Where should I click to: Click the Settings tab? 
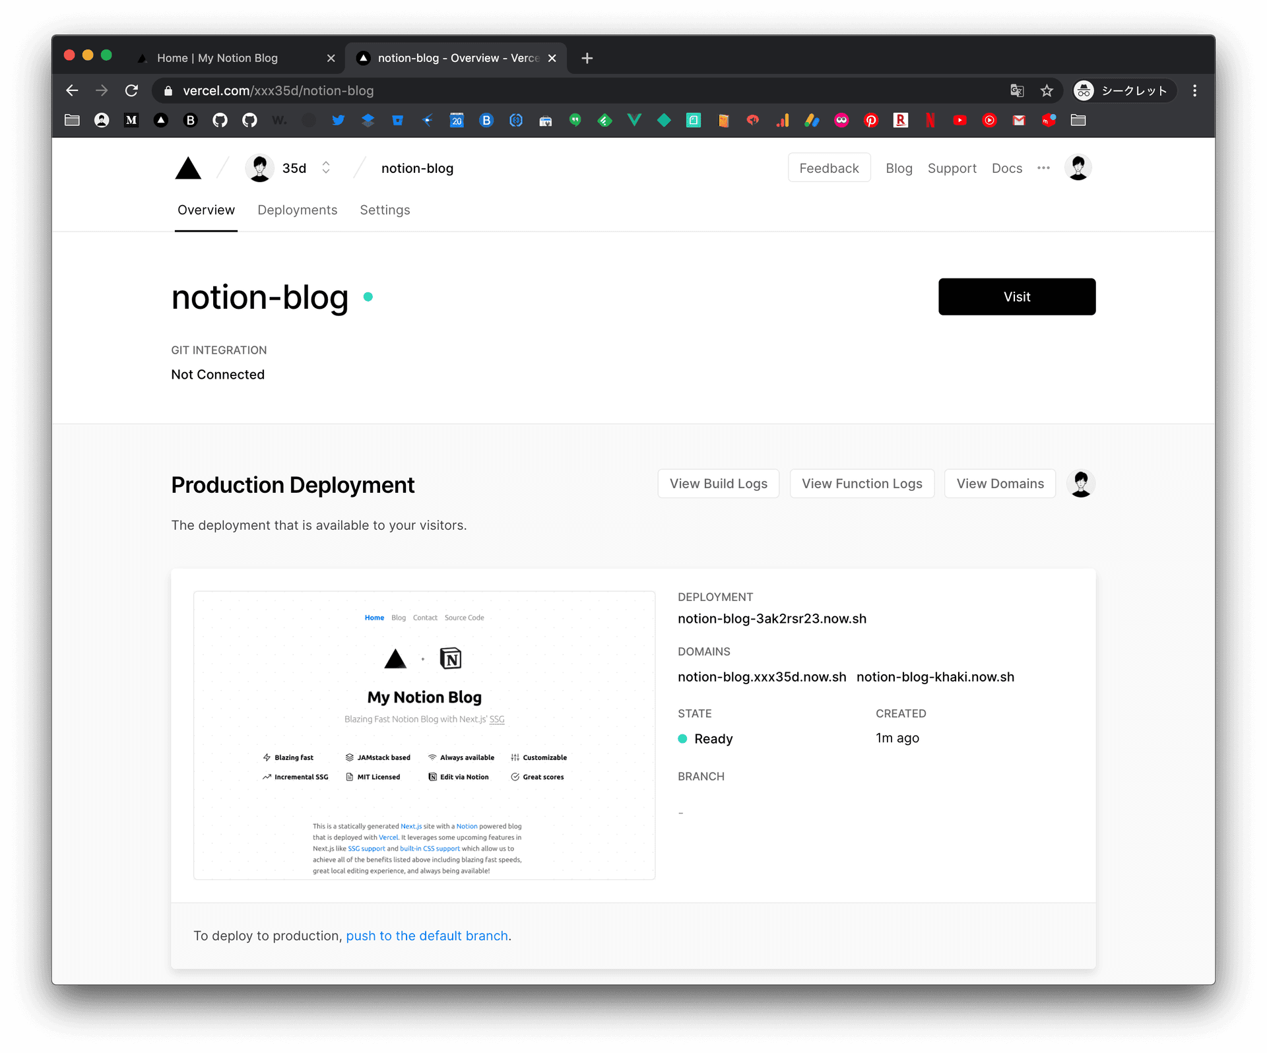click(385, 209)
